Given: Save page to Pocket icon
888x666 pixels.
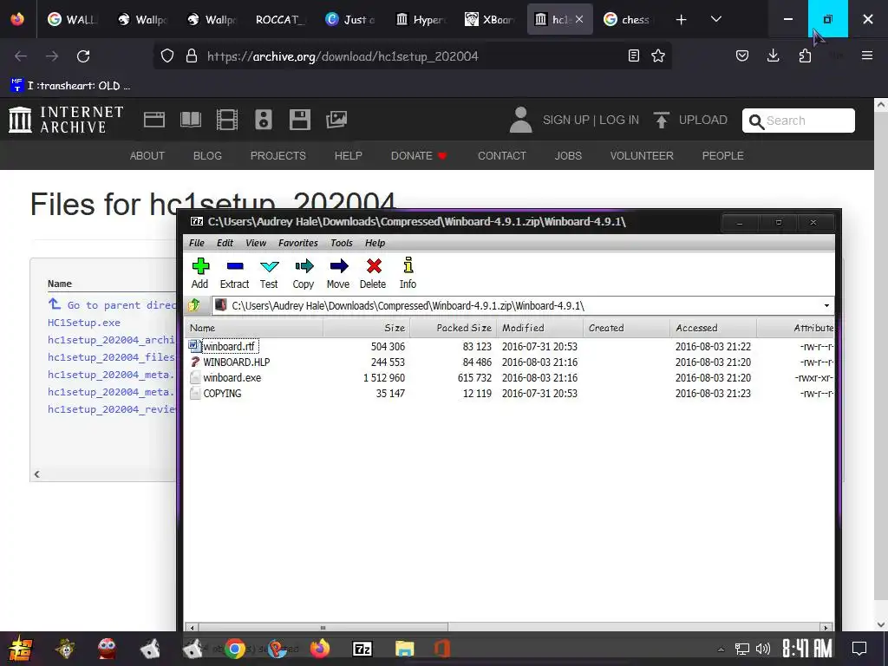Looking at the screenshot, I should 742,55.
